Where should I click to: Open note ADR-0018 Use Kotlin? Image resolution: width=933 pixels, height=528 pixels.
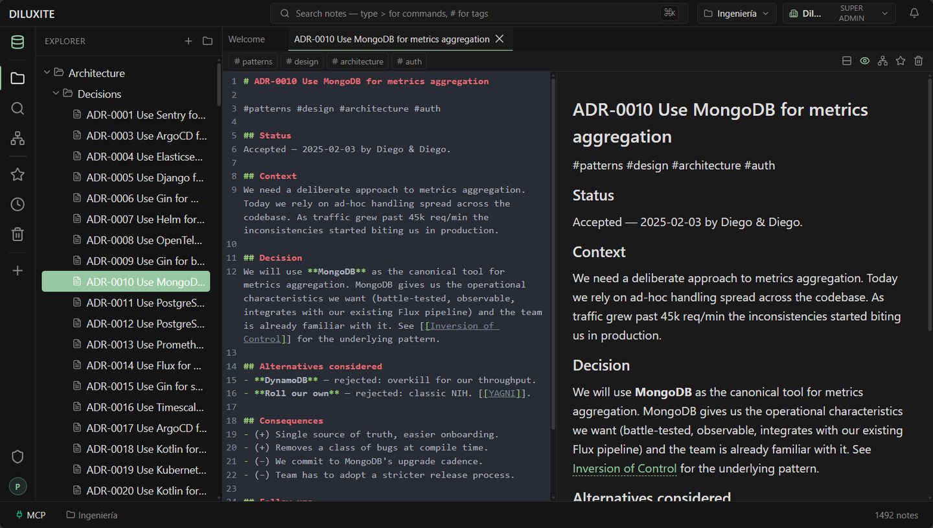[x=126, y=448]
